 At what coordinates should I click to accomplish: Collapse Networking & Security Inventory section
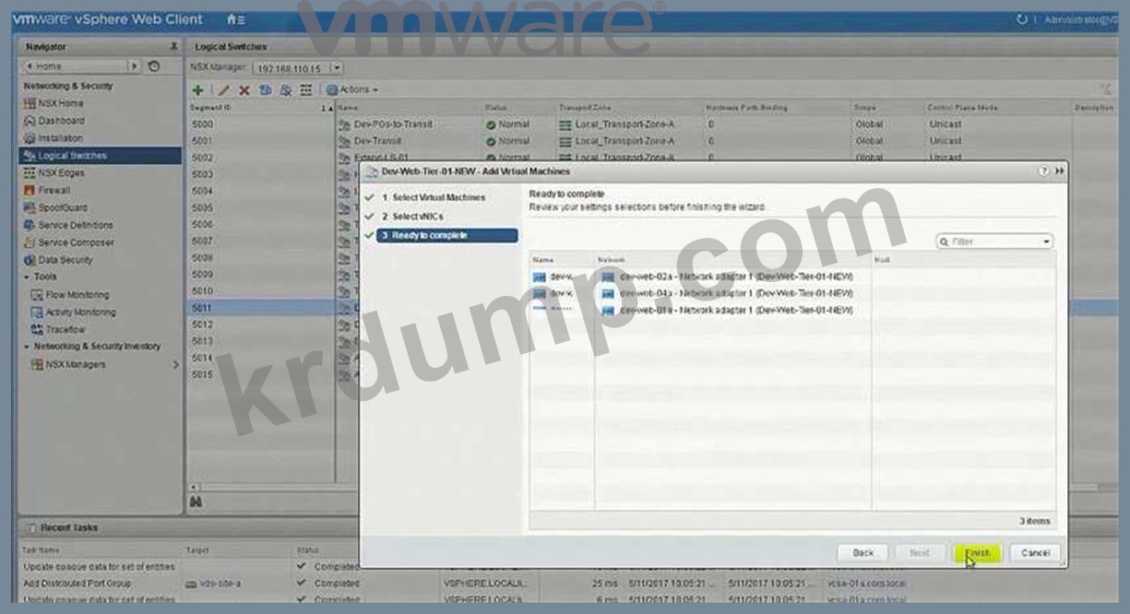click(27, 347)
